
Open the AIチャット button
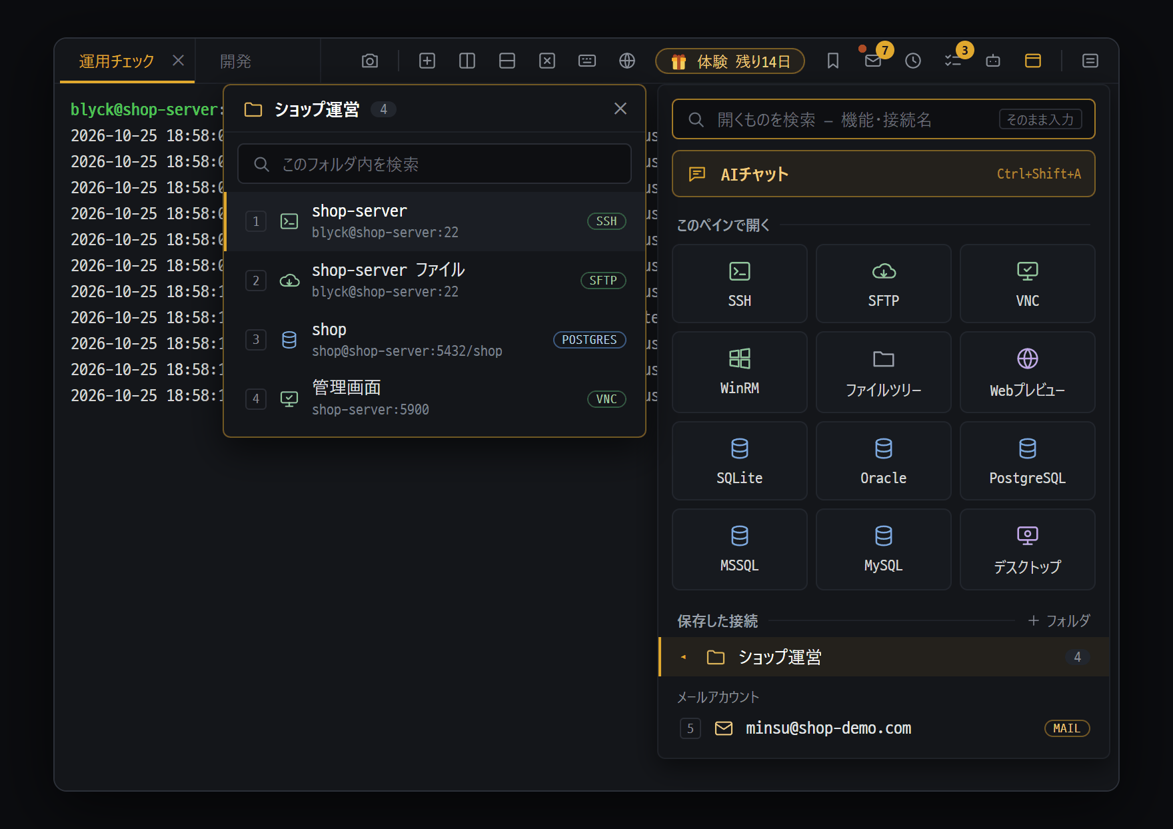pyautogui.click(x=884, y=174)
